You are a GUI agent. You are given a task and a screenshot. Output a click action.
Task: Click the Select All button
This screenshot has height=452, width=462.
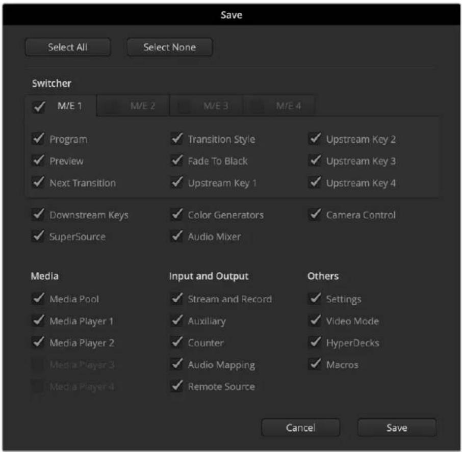click(68, 47)
